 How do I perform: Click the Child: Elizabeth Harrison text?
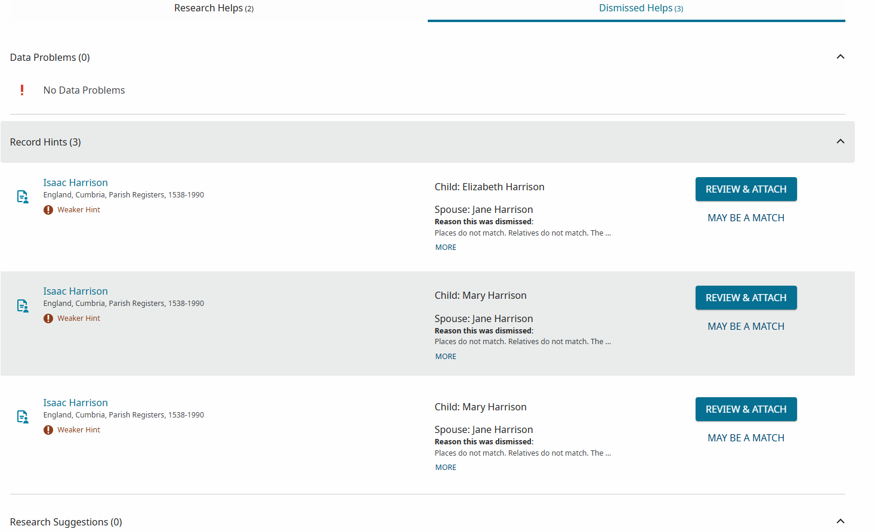coord(489,187)
